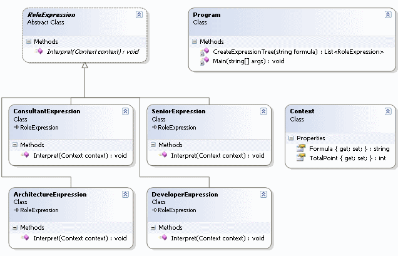
Task: Click the TotalPoint property icon
Action: pos(302,158)
